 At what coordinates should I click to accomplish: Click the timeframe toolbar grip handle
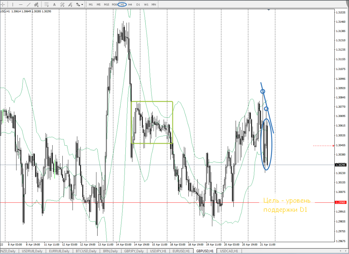[86, 4]
